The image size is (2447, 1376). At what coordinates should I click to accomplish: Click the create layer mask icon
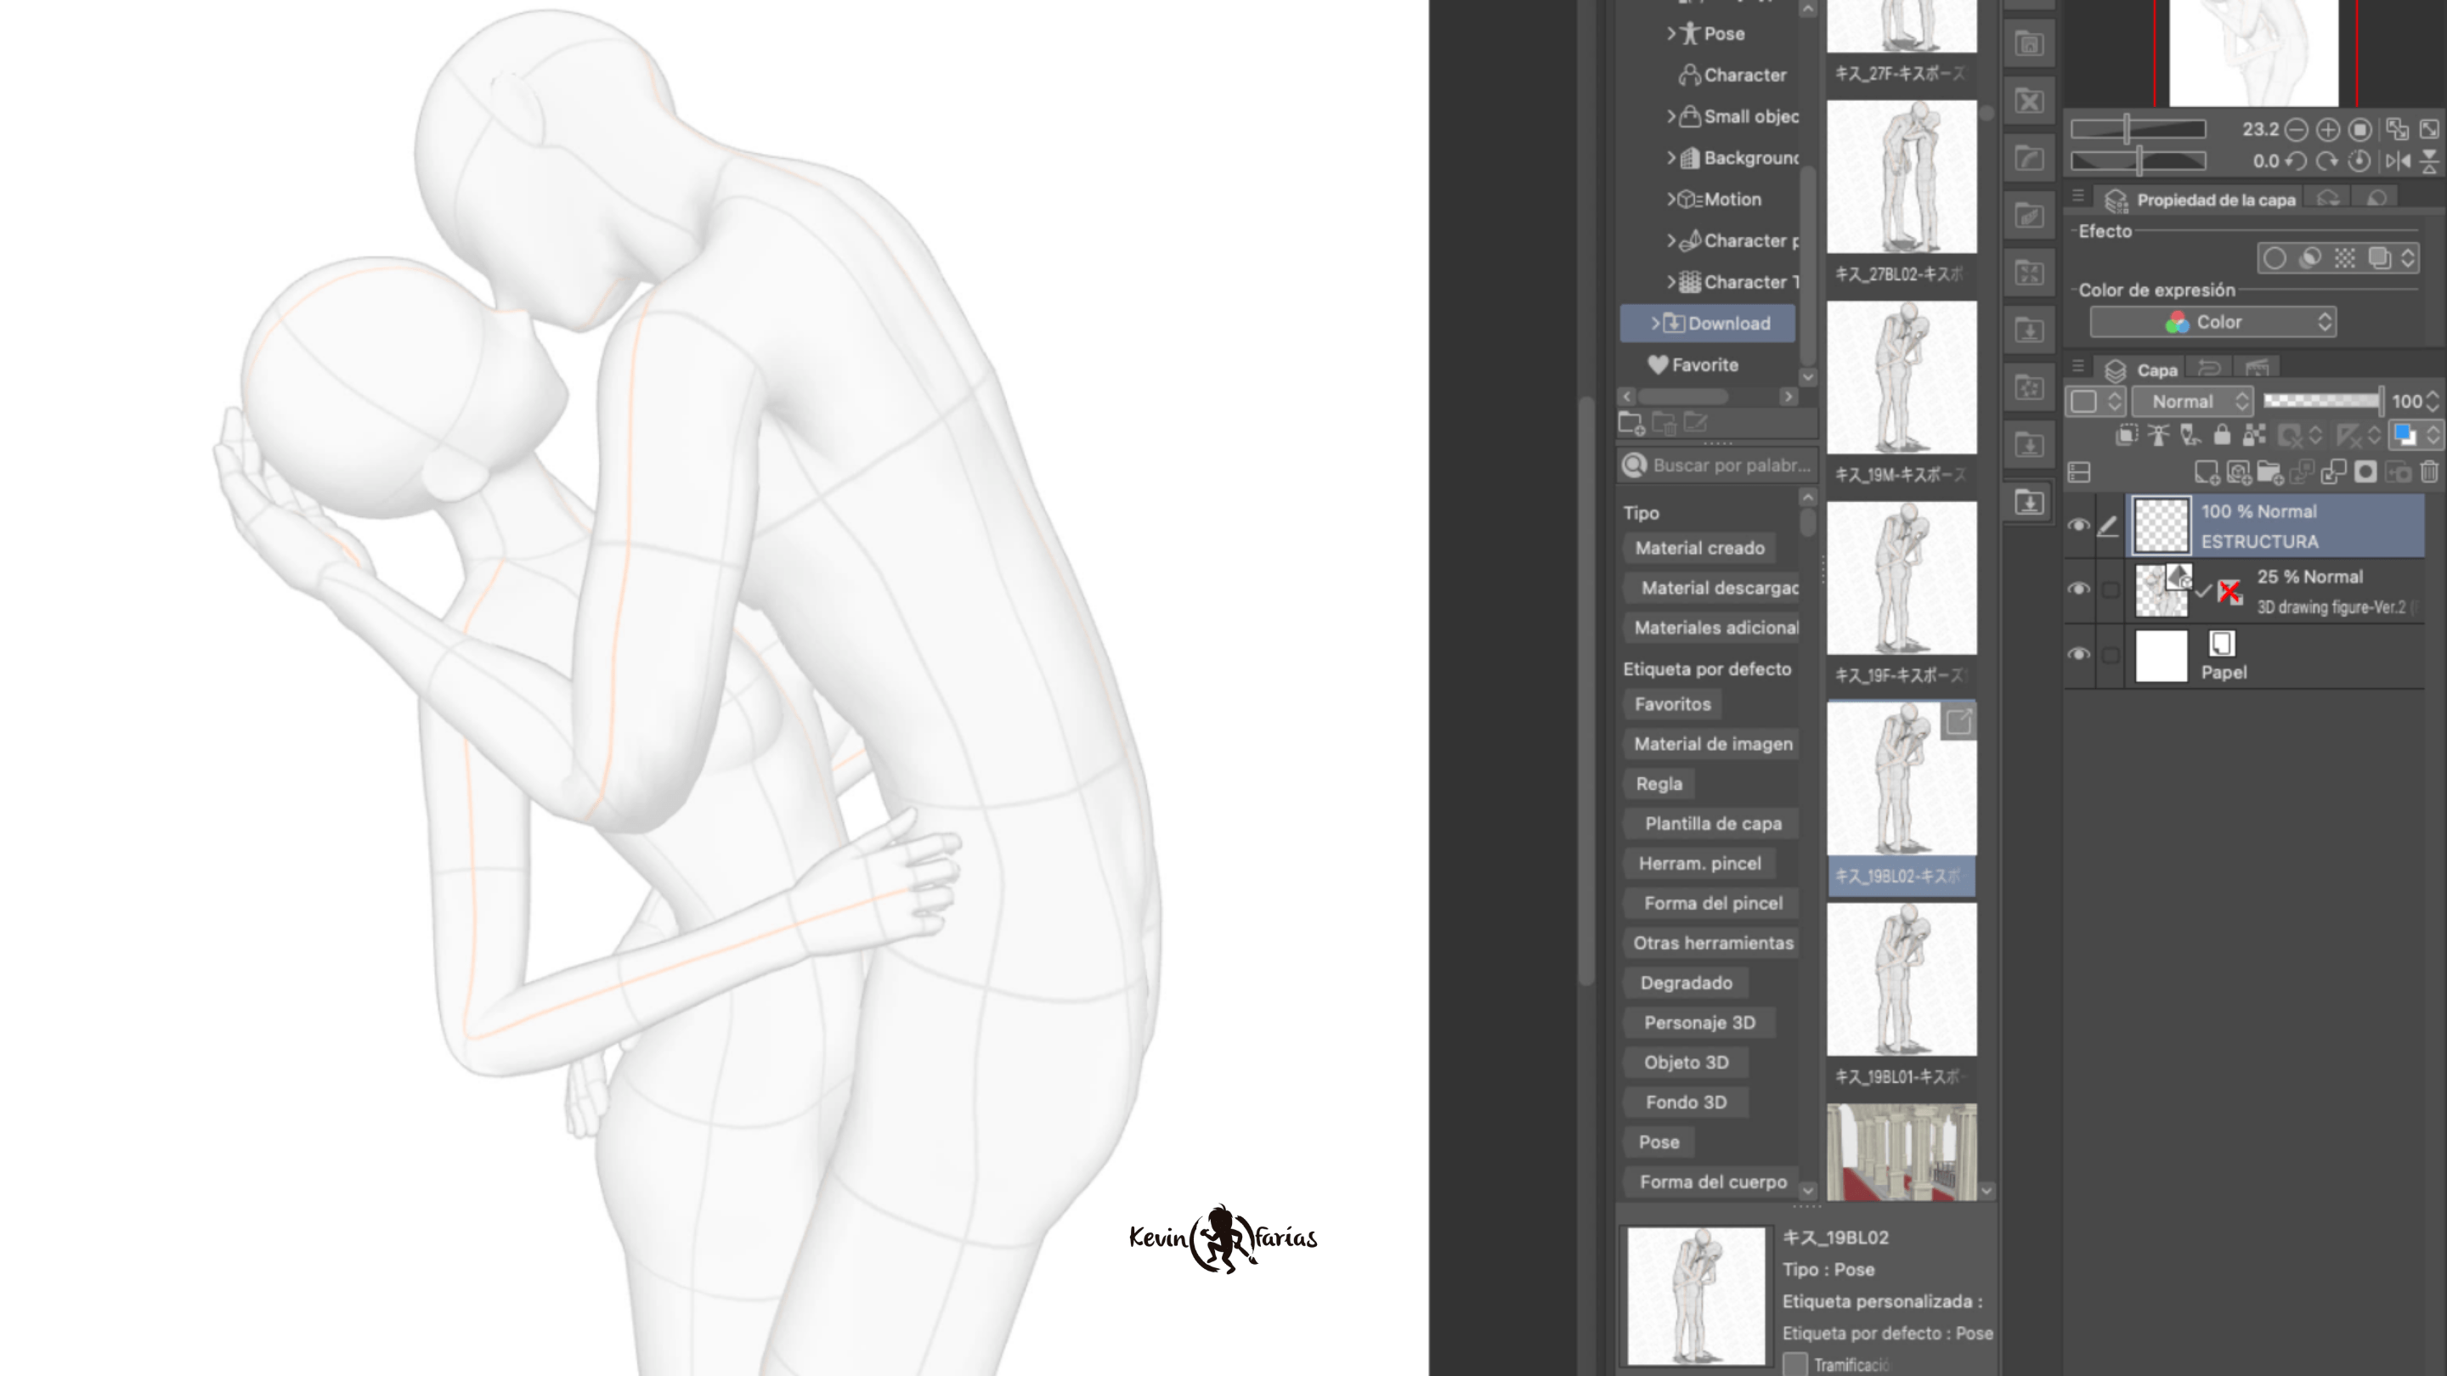pos(2365,472)
